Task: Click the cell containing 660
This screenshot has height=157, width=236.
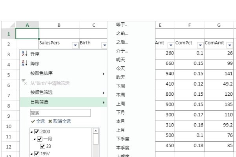Action: 165,64
